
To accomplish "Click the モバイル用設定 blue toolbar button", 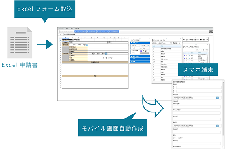I will coord(114,31).
